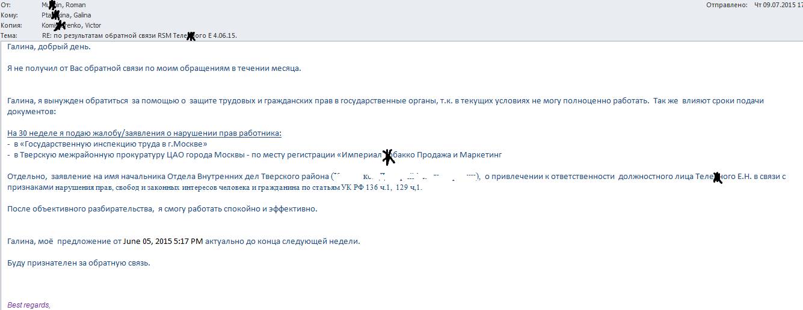Viewport: 803px width, 310px height.
Task: Click the subject line starting with RE:
Action: (x=139, y=35)
